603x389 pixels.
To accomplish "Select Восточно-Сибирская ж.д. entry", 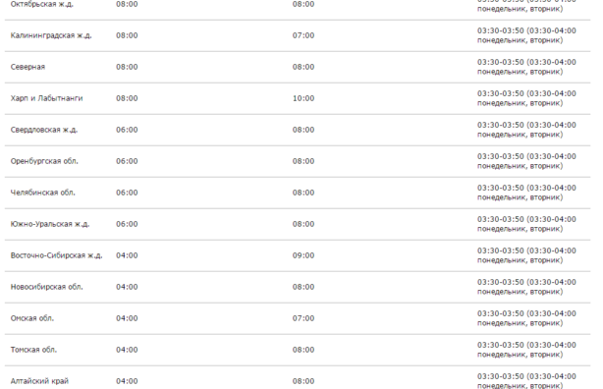I will pos(57,255).
